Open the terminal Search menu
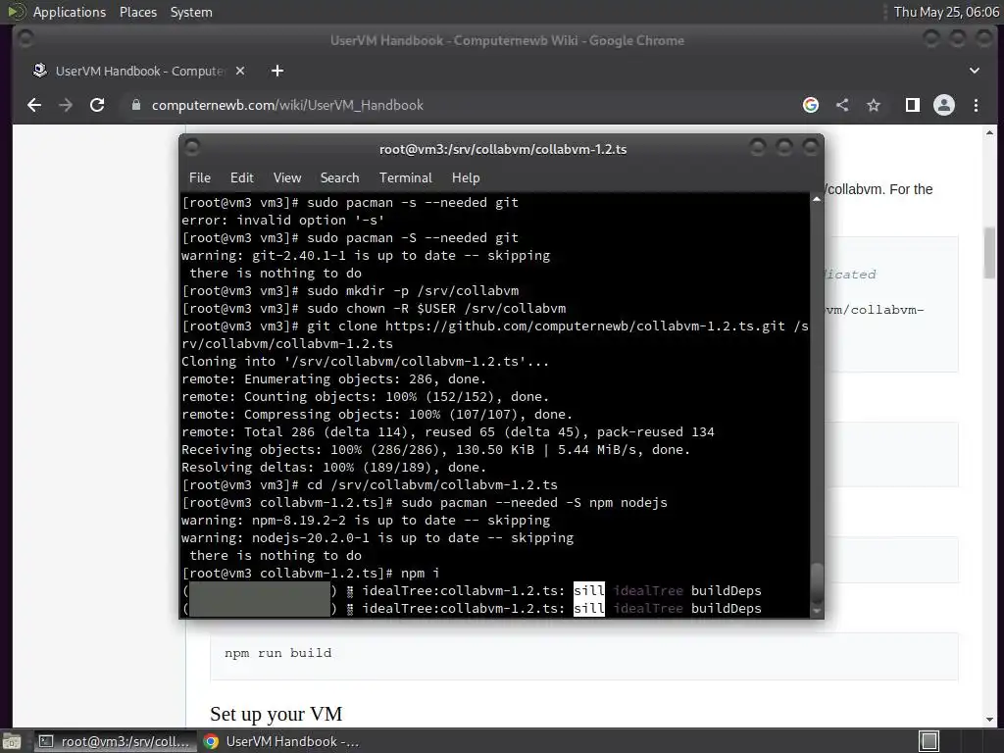Viewport: 1004px width, 753px height. 339,177
